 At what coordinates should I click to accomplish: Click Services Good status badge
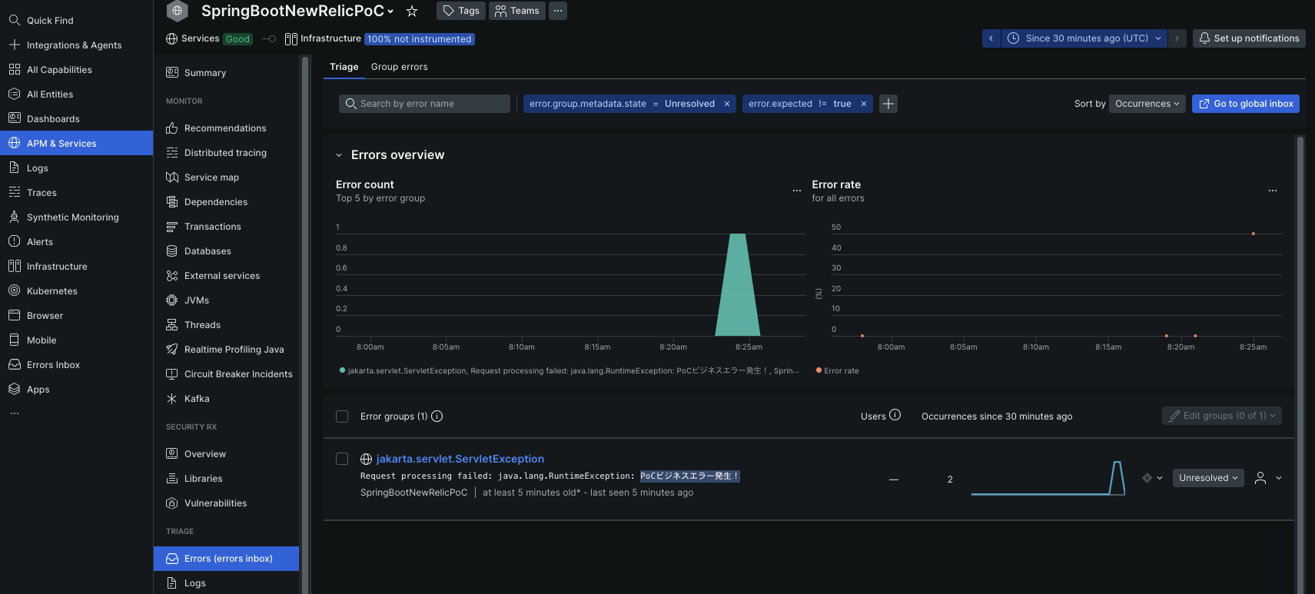[x=238, y=39]
